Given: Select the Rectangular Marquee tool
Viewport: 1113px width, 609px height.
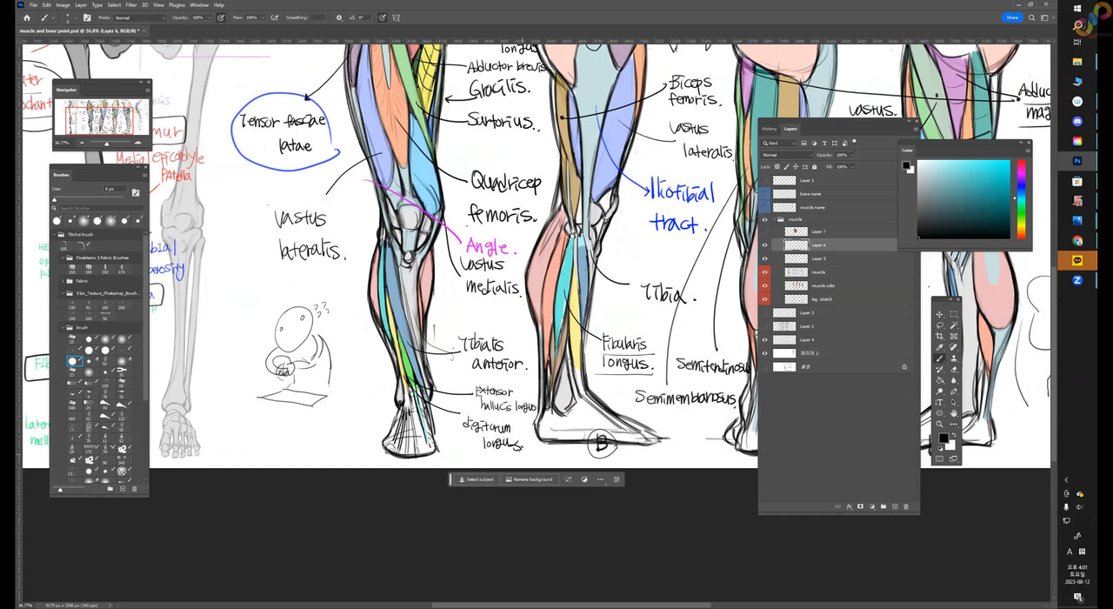Looking at the screenshot, I should tap(954, 314).
